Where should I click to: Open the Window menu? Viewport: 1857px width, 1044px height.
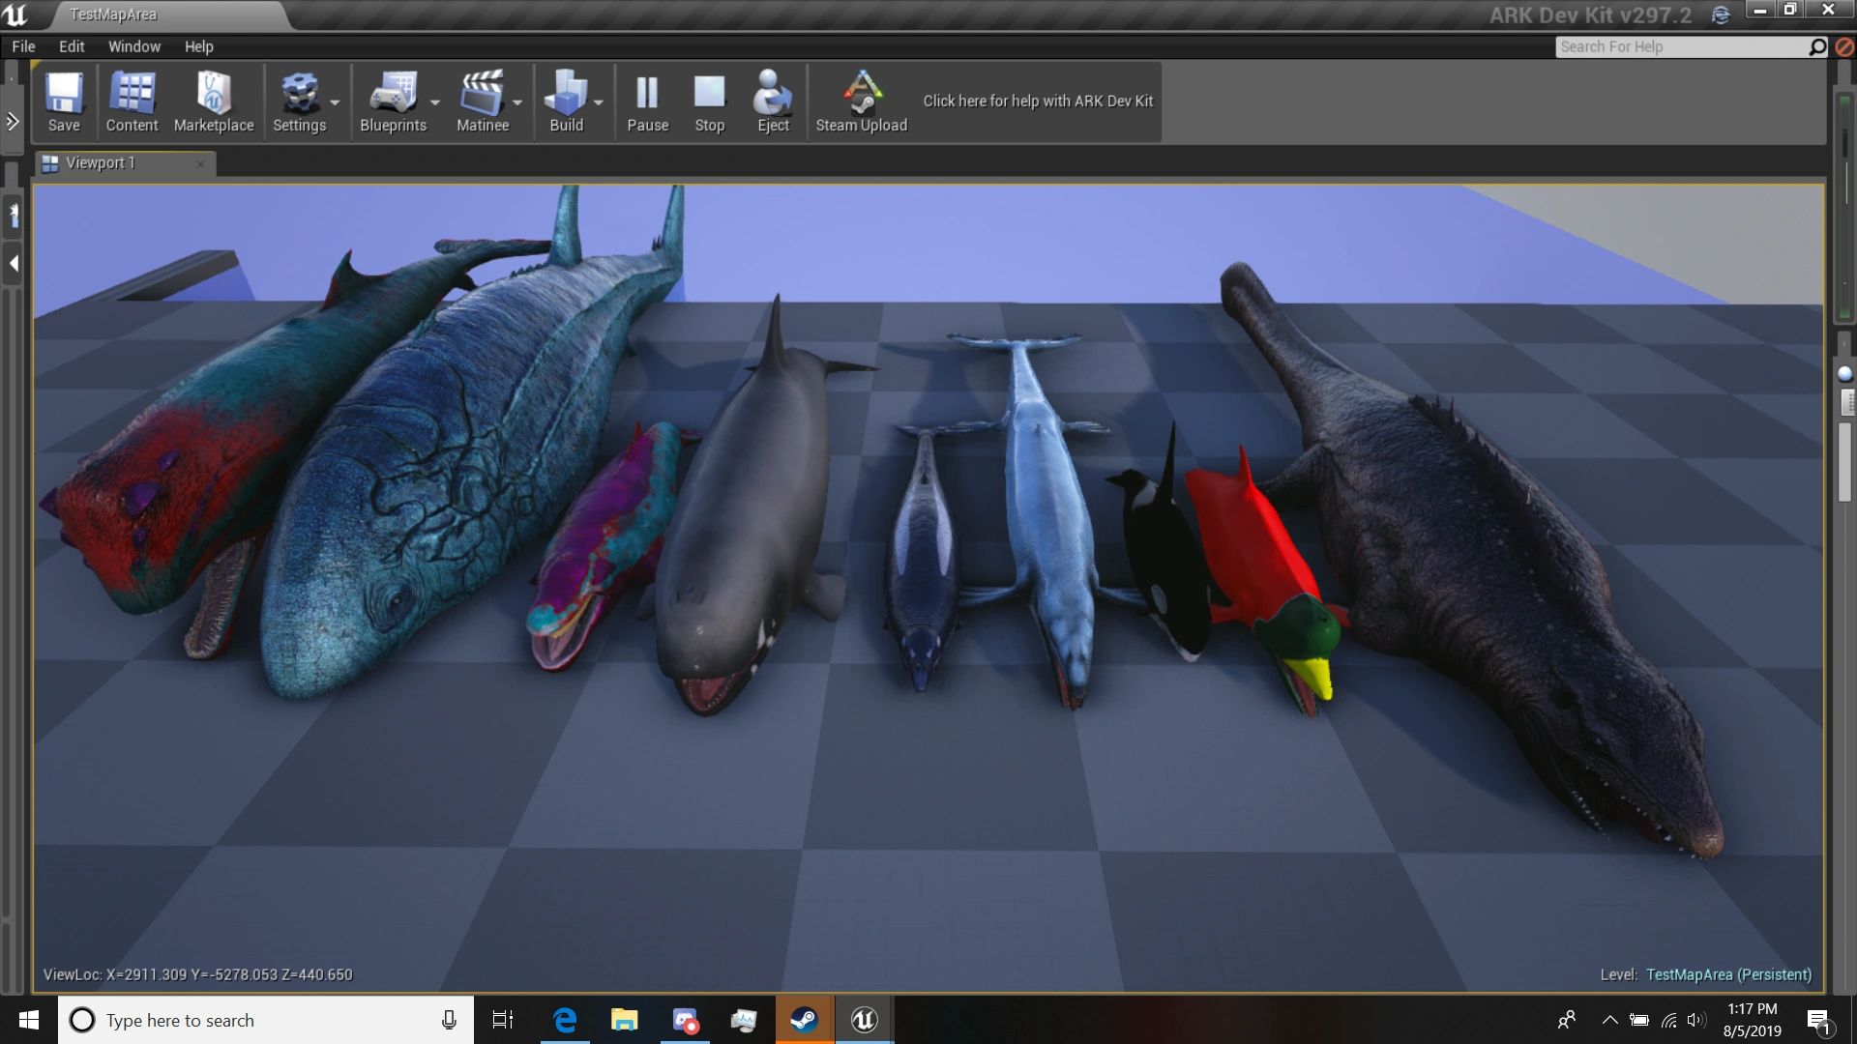click(x=133, y=46)
